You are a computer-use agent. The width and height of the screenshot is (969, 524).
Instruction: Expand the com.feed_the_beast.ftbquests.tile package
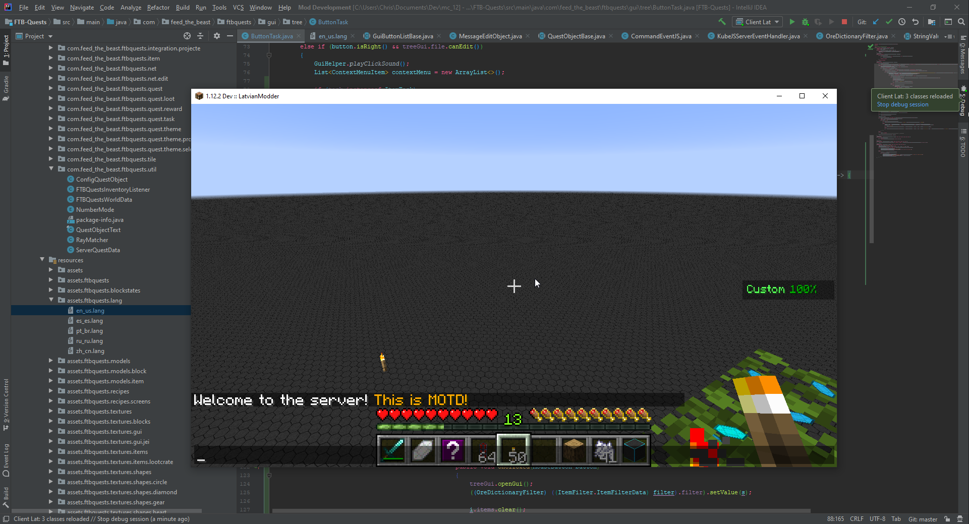pyautogui.click(x=51, y=159)
